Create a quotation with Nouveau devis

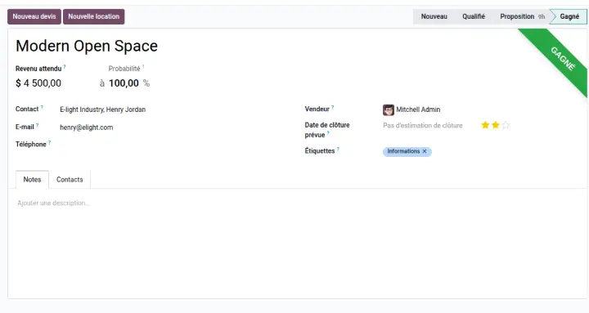pos(34,16)
